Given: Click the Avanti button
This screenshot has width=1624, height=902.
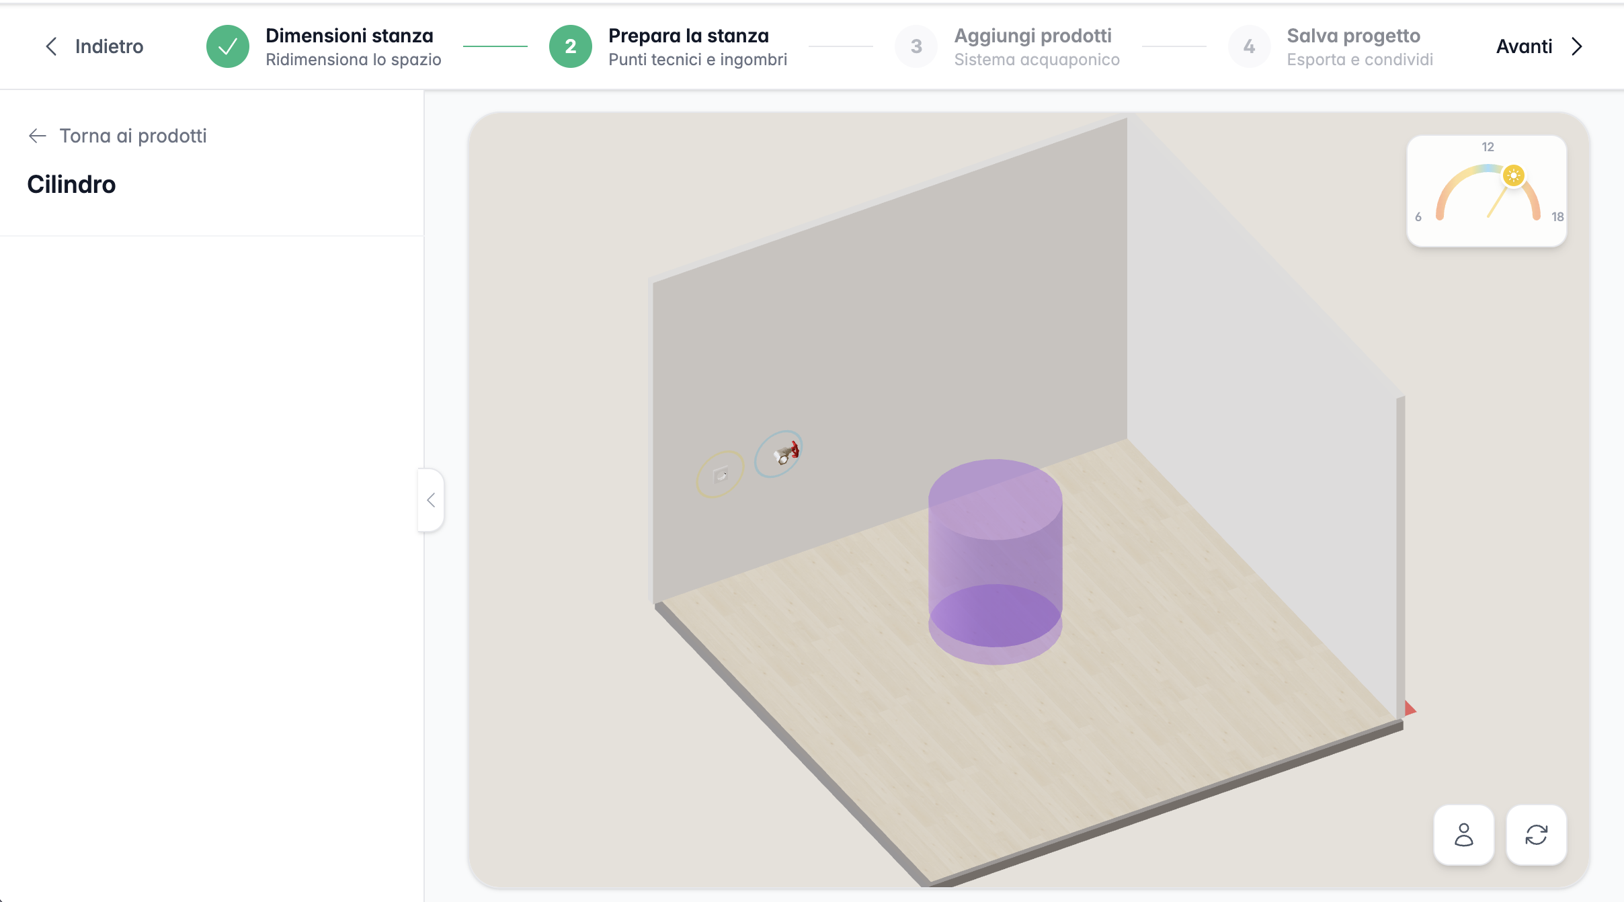Looking at the screenshot, I should pos(1525,46).
